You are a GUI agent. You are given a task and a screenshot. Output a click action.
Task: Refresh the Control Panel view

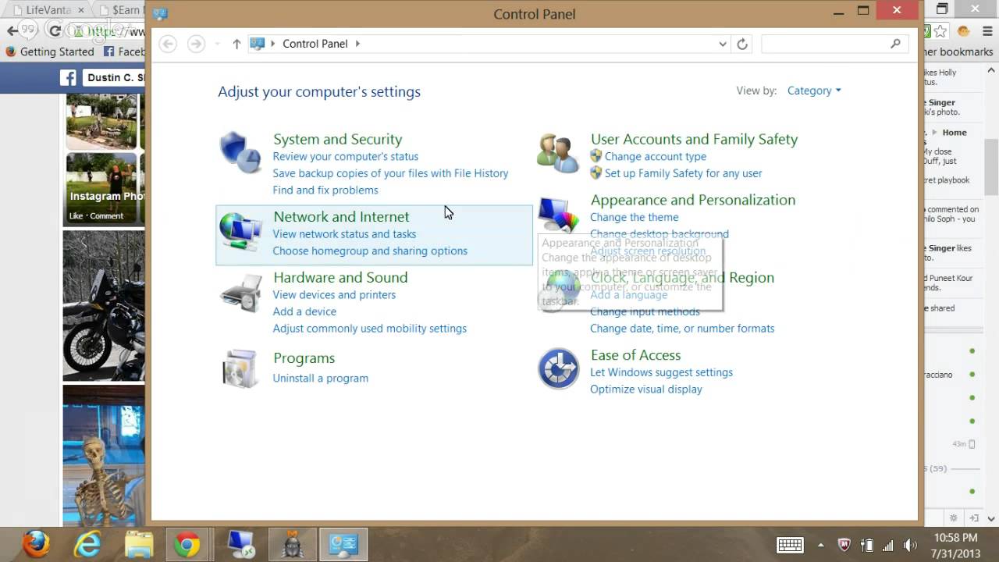tap(742, 44)
